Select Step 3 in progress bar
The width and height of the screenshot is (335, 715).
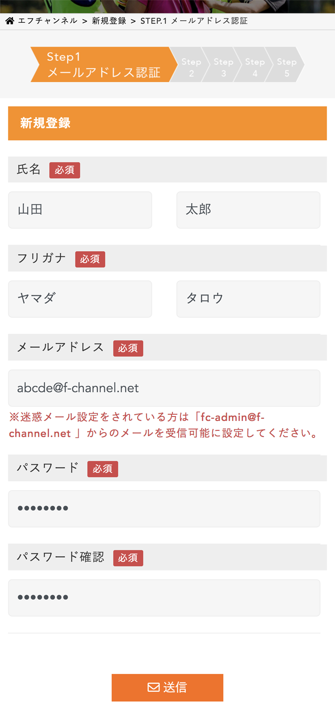point(223,67)
